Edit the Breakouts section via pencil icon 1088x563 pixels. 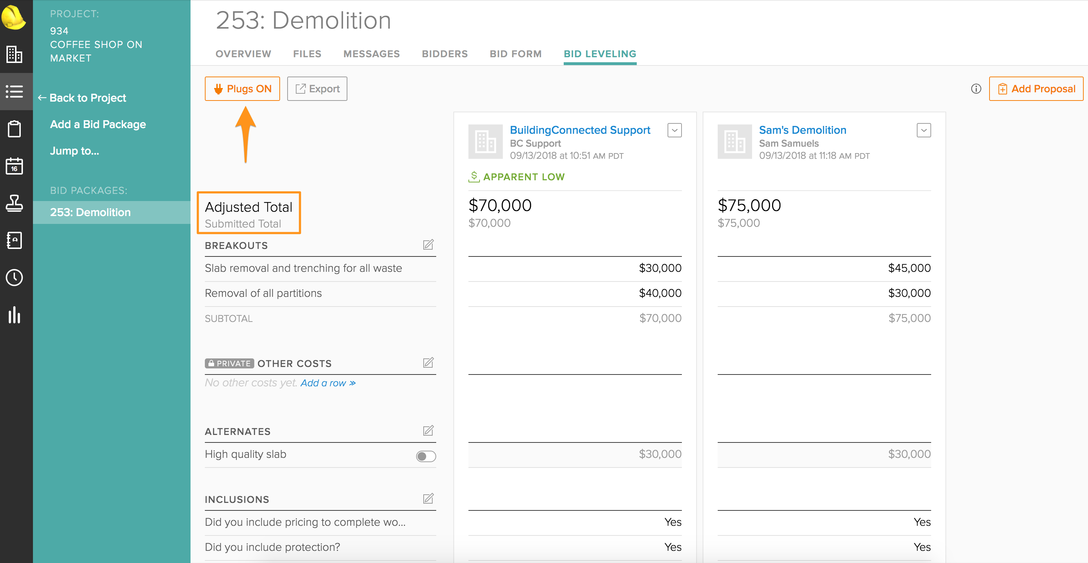pyautogui.click(x=428, y=245)
